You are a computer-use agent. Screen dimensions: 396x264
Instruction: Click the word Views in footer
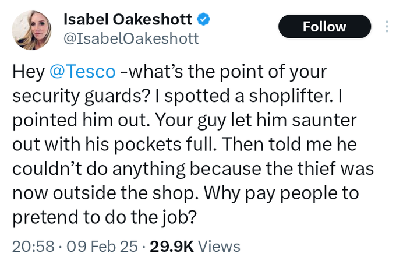pyautogui.click(x=219, y=247)
